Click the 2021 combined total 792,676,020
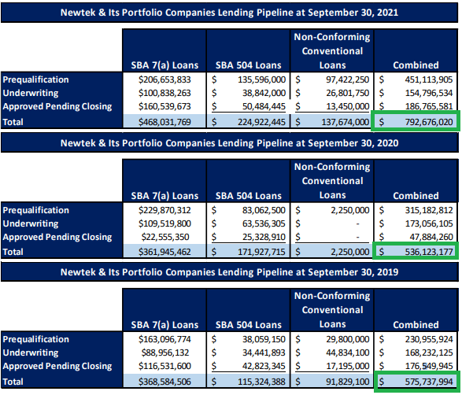The image size is (462, 395). [x=428, y=122]
